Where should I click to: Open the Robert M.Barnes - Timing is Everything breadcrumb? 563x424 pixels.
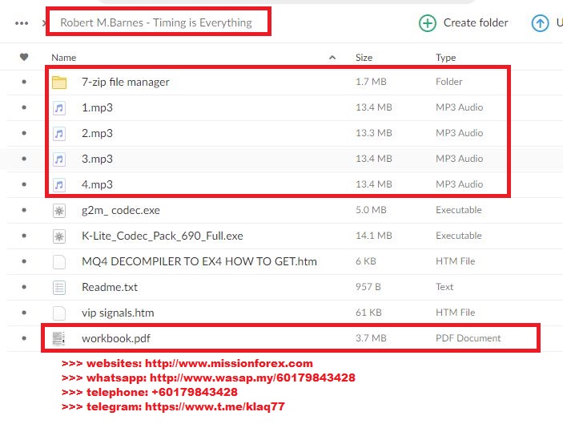[156, 22]
